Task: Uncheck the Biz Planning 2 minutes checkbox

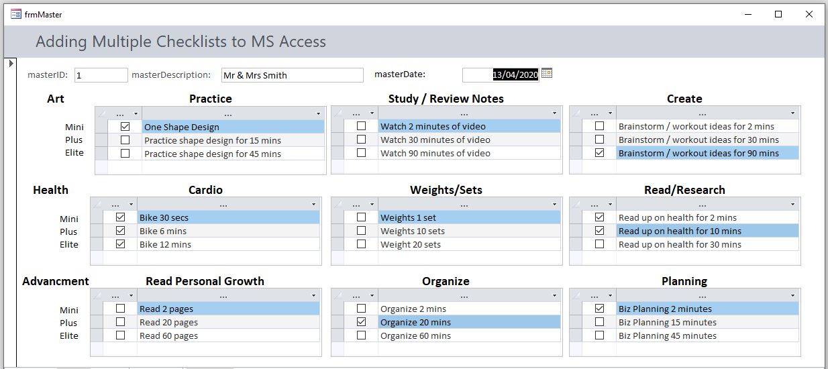Action: point(600,309)
